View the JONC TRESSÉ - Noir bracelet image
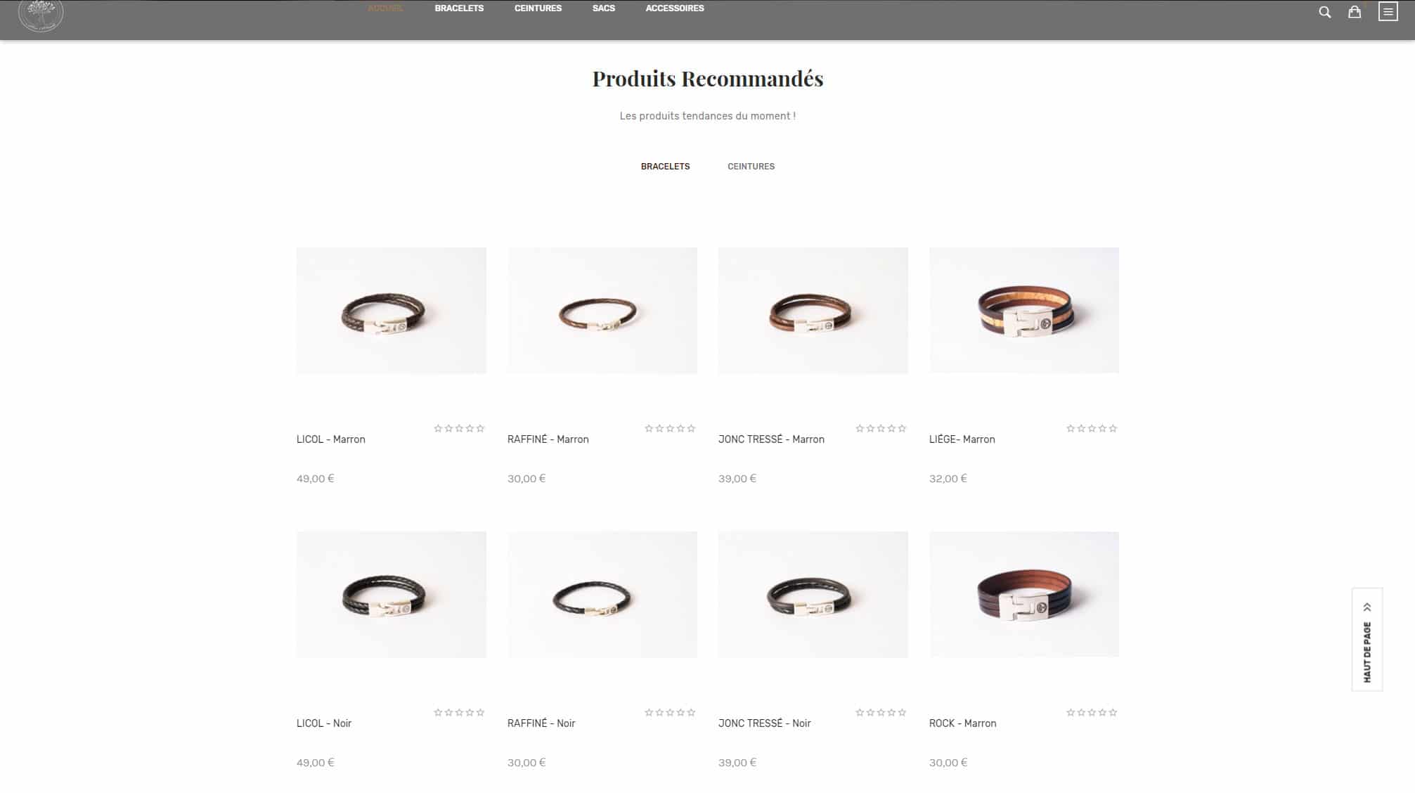Viewport: 1415px width, 793px height. tap(813, 594)
